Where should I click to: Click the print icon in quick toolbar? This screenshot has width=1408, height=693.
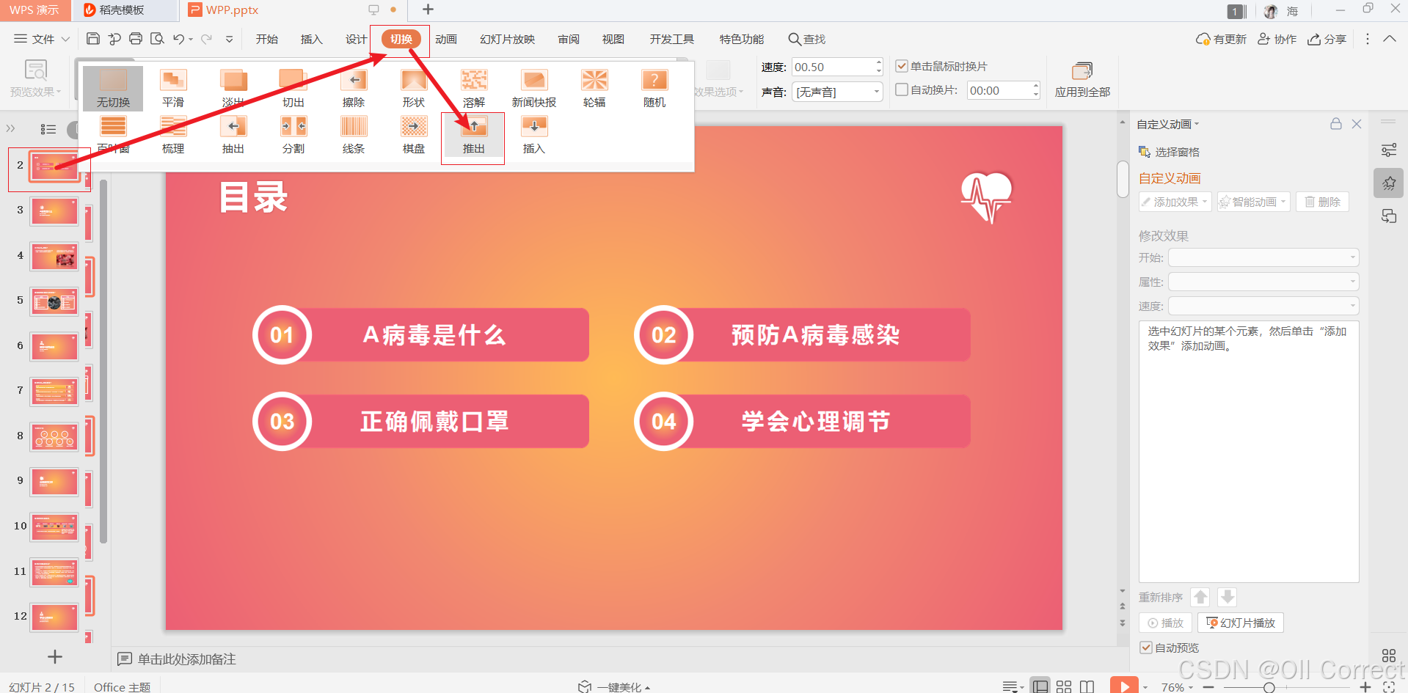pyautogui.click(x=136, y=39)
